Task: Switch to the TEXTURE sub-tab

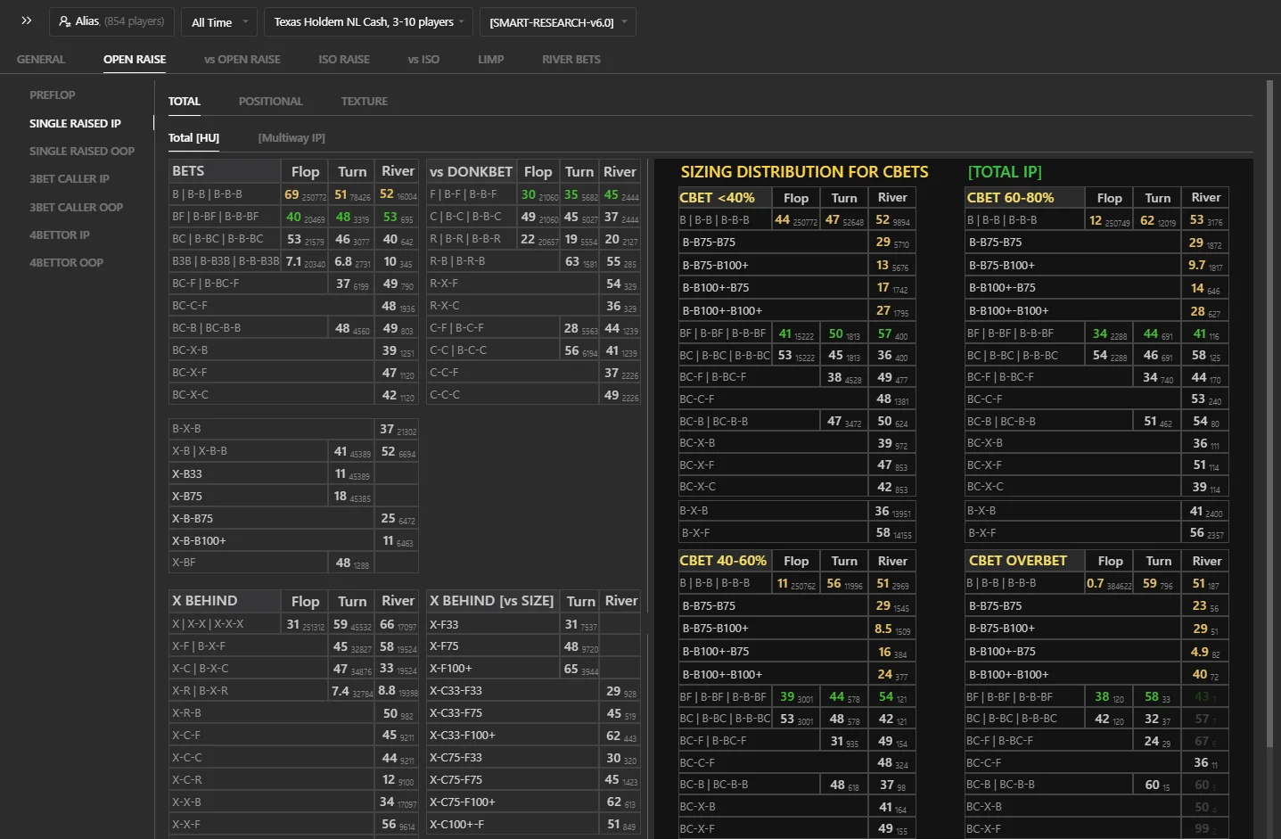Action: (x=365, y=102)
